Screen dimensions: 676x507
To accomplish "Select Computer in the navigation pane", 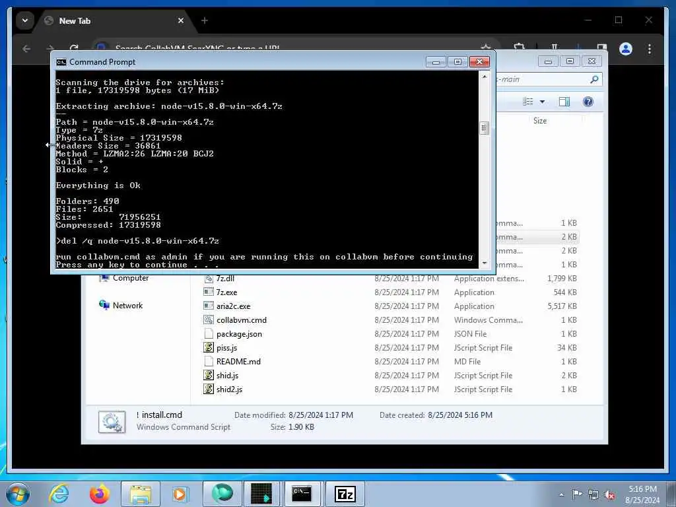I will (x=131, y=278).
